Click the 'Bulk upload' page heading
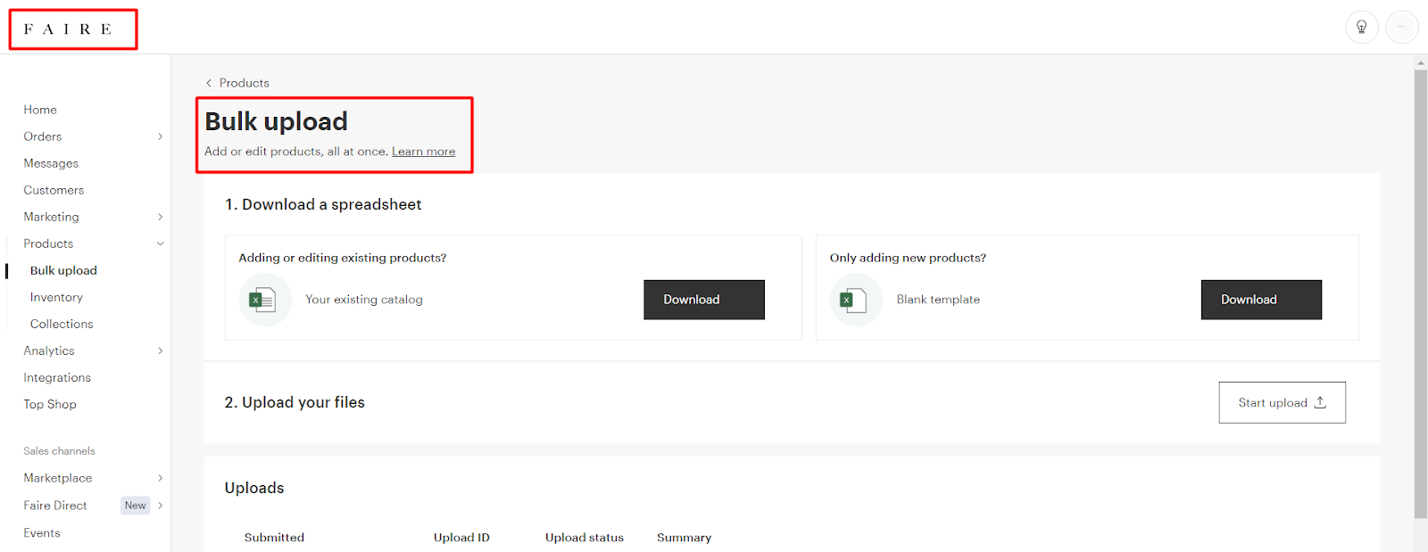1428x552 pixels. (277, 121)
